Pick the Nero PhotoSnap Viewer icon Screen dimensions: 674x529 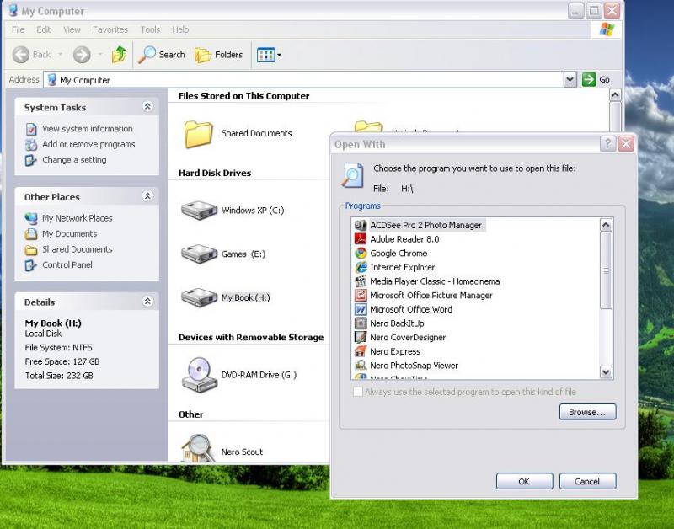(361, 366)
